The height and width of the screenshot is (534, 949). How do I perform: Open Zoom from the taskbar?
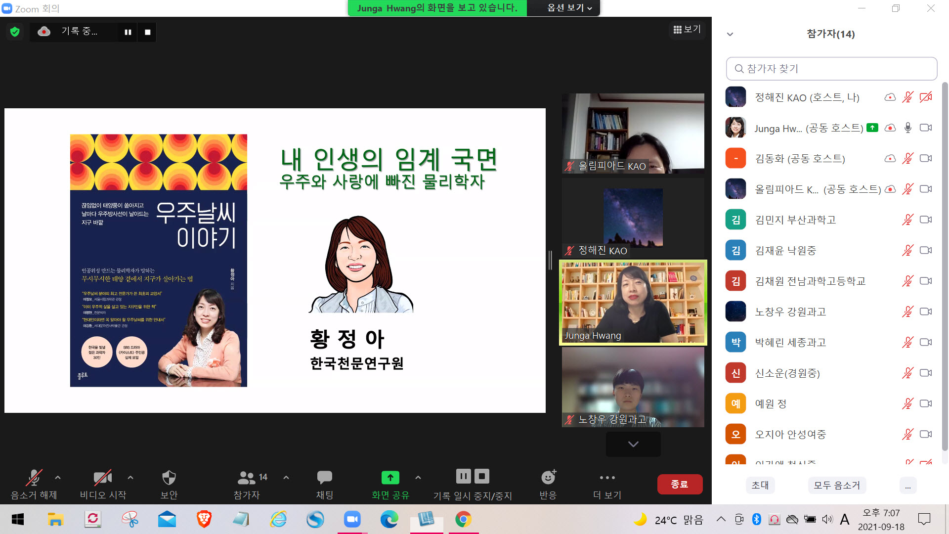pos(352,519)
